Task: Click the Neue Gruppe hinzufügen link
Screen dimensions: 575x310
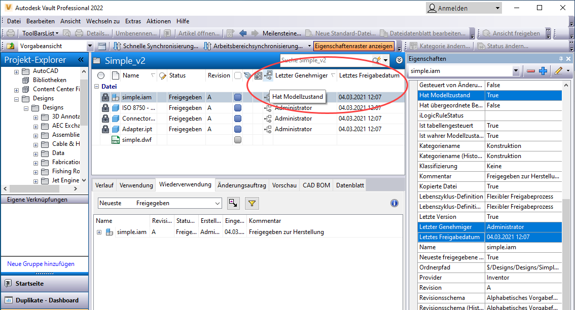Action: coord(41,264)
